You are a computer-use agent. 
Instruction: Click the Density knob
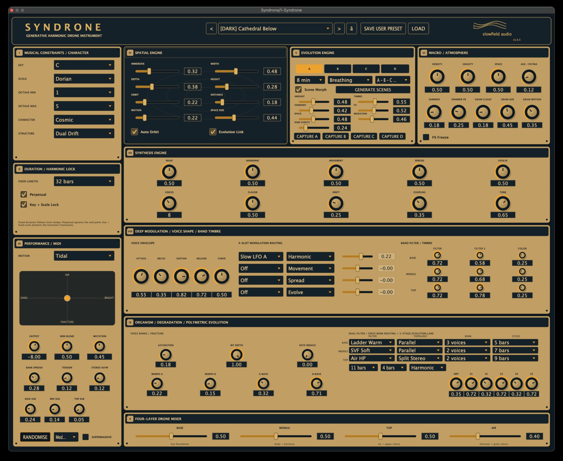click(437, 77)
